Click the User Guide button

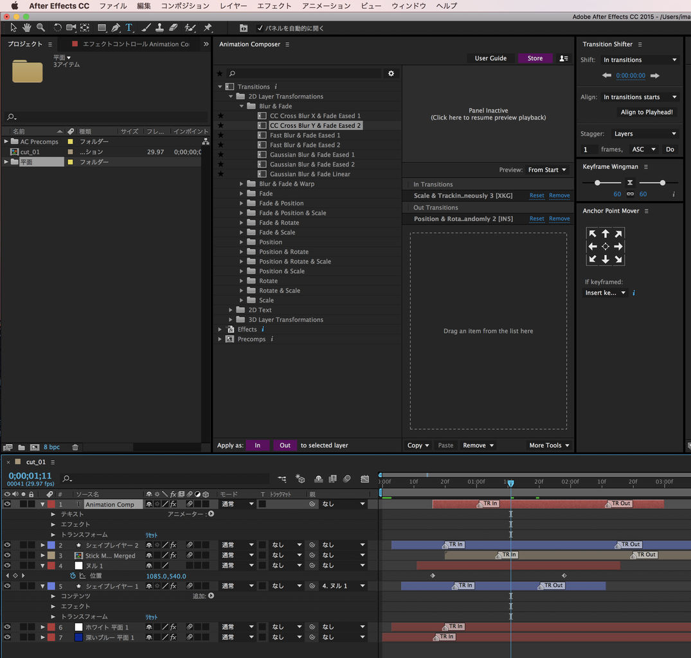(x=490, y=58)
